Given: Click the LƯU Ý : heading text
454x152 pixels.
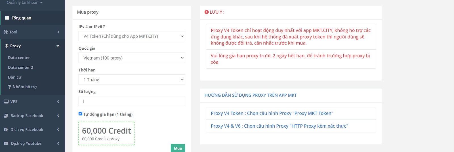Looking at the screenshot, I should click(x=217, y=12).
